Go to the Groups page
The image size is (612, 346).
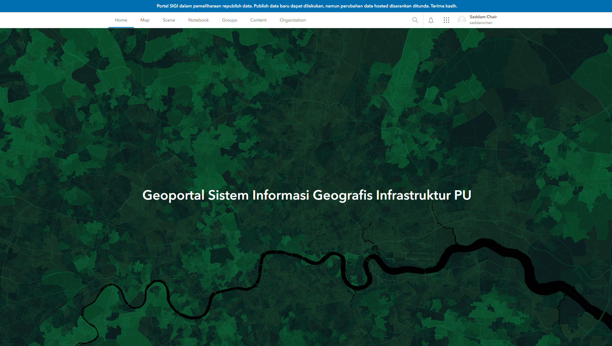[229, 20]
